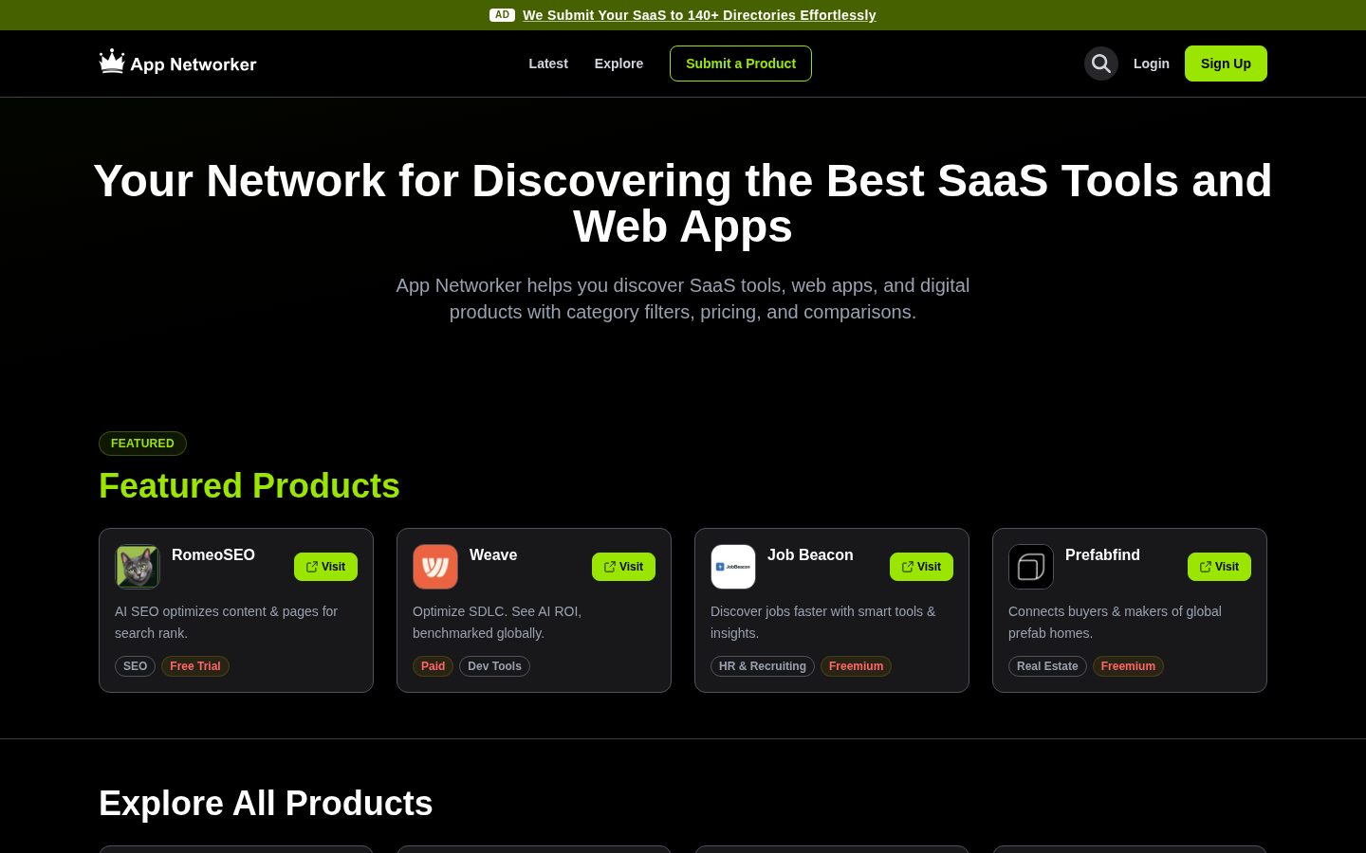Select the Paid tag on Weave
Screen dimensions: 1366x853
(433, 666)
